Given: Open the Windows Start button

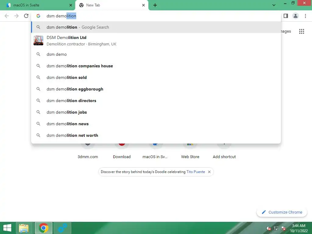Looking at the screenshot, I should (x=7, y=228).
